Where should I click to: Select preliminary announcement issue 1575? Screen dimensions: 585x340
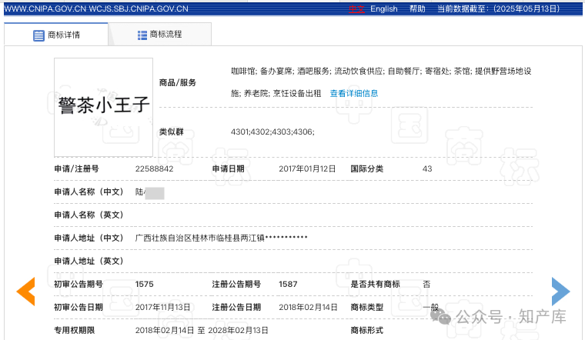[145, 284]
